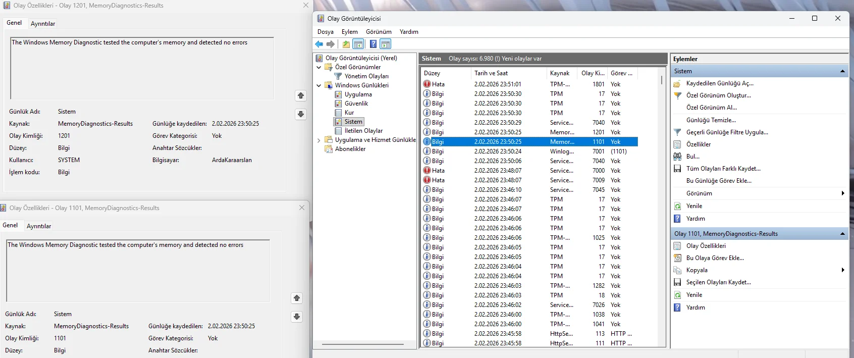Select Abonelikler in tree
Viewport: 854px width, 358px height.
pos(350,149)
